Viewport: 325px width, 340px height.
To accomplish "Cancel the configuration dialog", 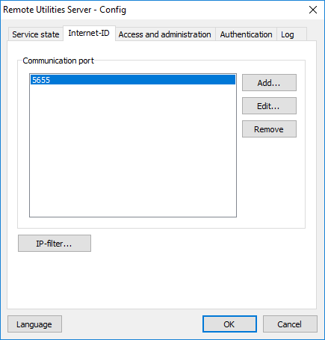I will pos(290,324).
